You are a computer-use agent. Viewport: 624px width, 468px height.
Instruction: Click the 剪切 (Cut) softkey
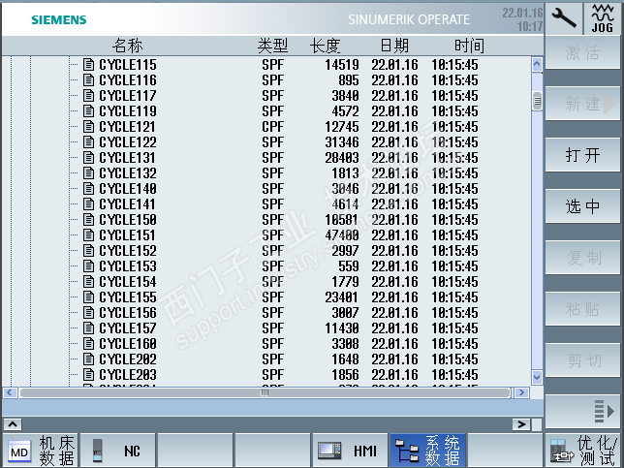click(x=582, y=360)
